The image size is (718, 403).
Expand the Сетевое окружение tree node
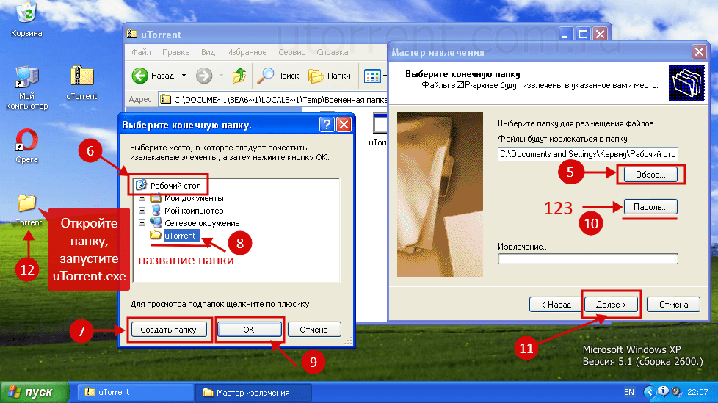(142, 223)
